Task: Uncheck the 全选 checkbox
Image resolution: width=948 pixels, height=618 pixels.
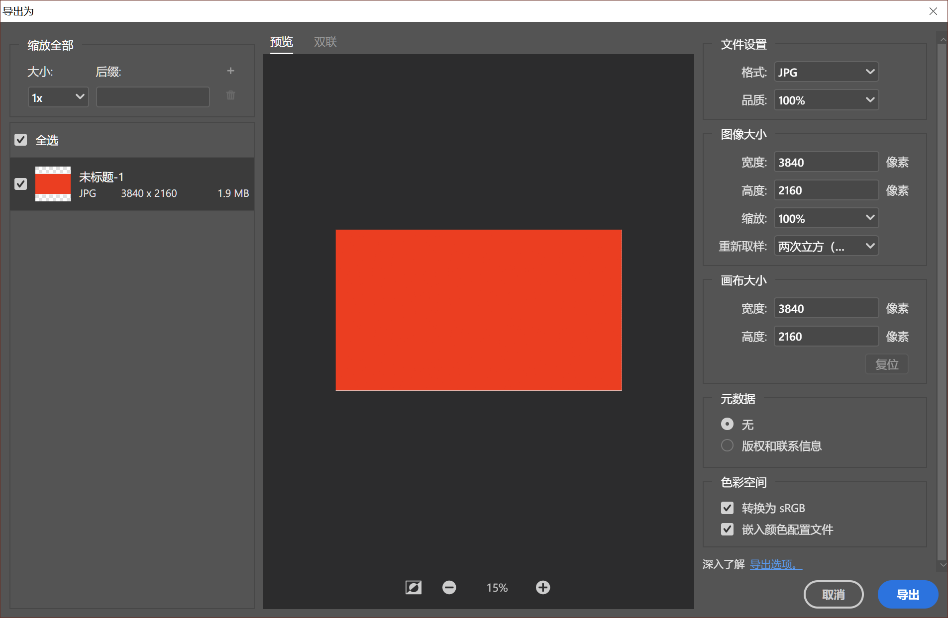Action: tap(20, 140)
